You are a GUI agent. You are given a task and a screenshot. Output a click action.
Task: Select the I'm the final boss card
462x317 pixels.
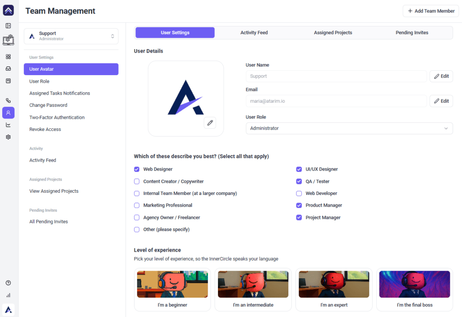coord(415,290)
